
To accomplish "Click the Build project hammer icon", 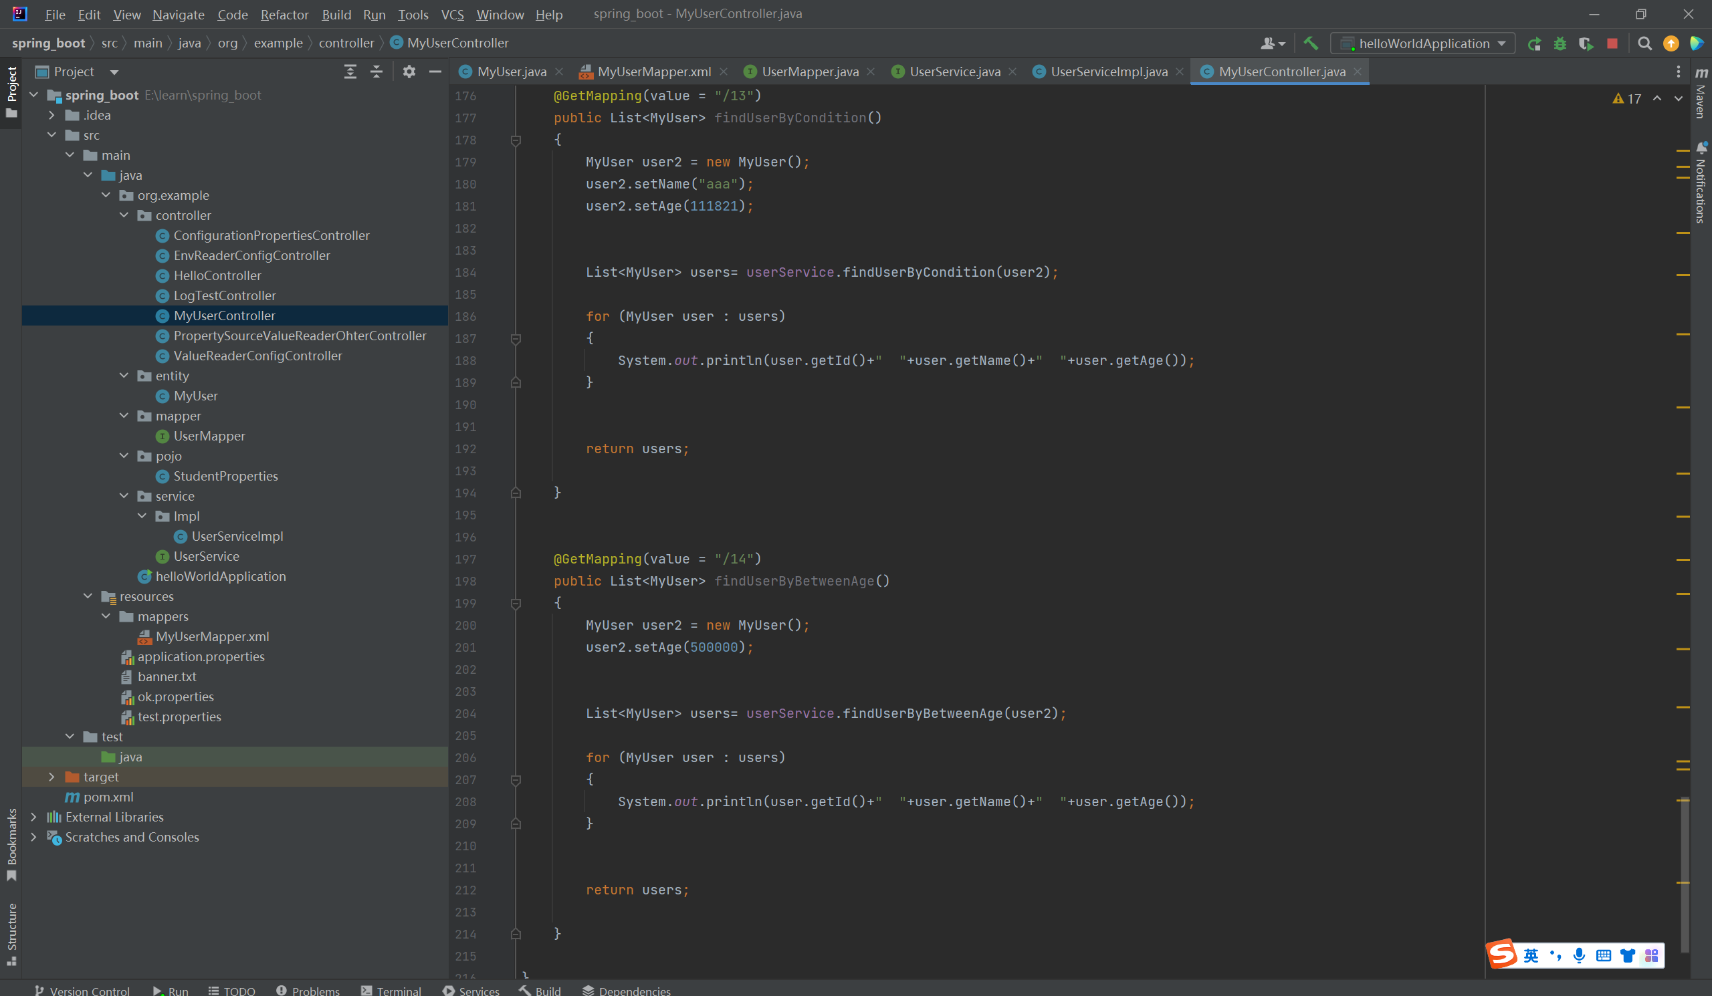I will [x=1311, y=43].
